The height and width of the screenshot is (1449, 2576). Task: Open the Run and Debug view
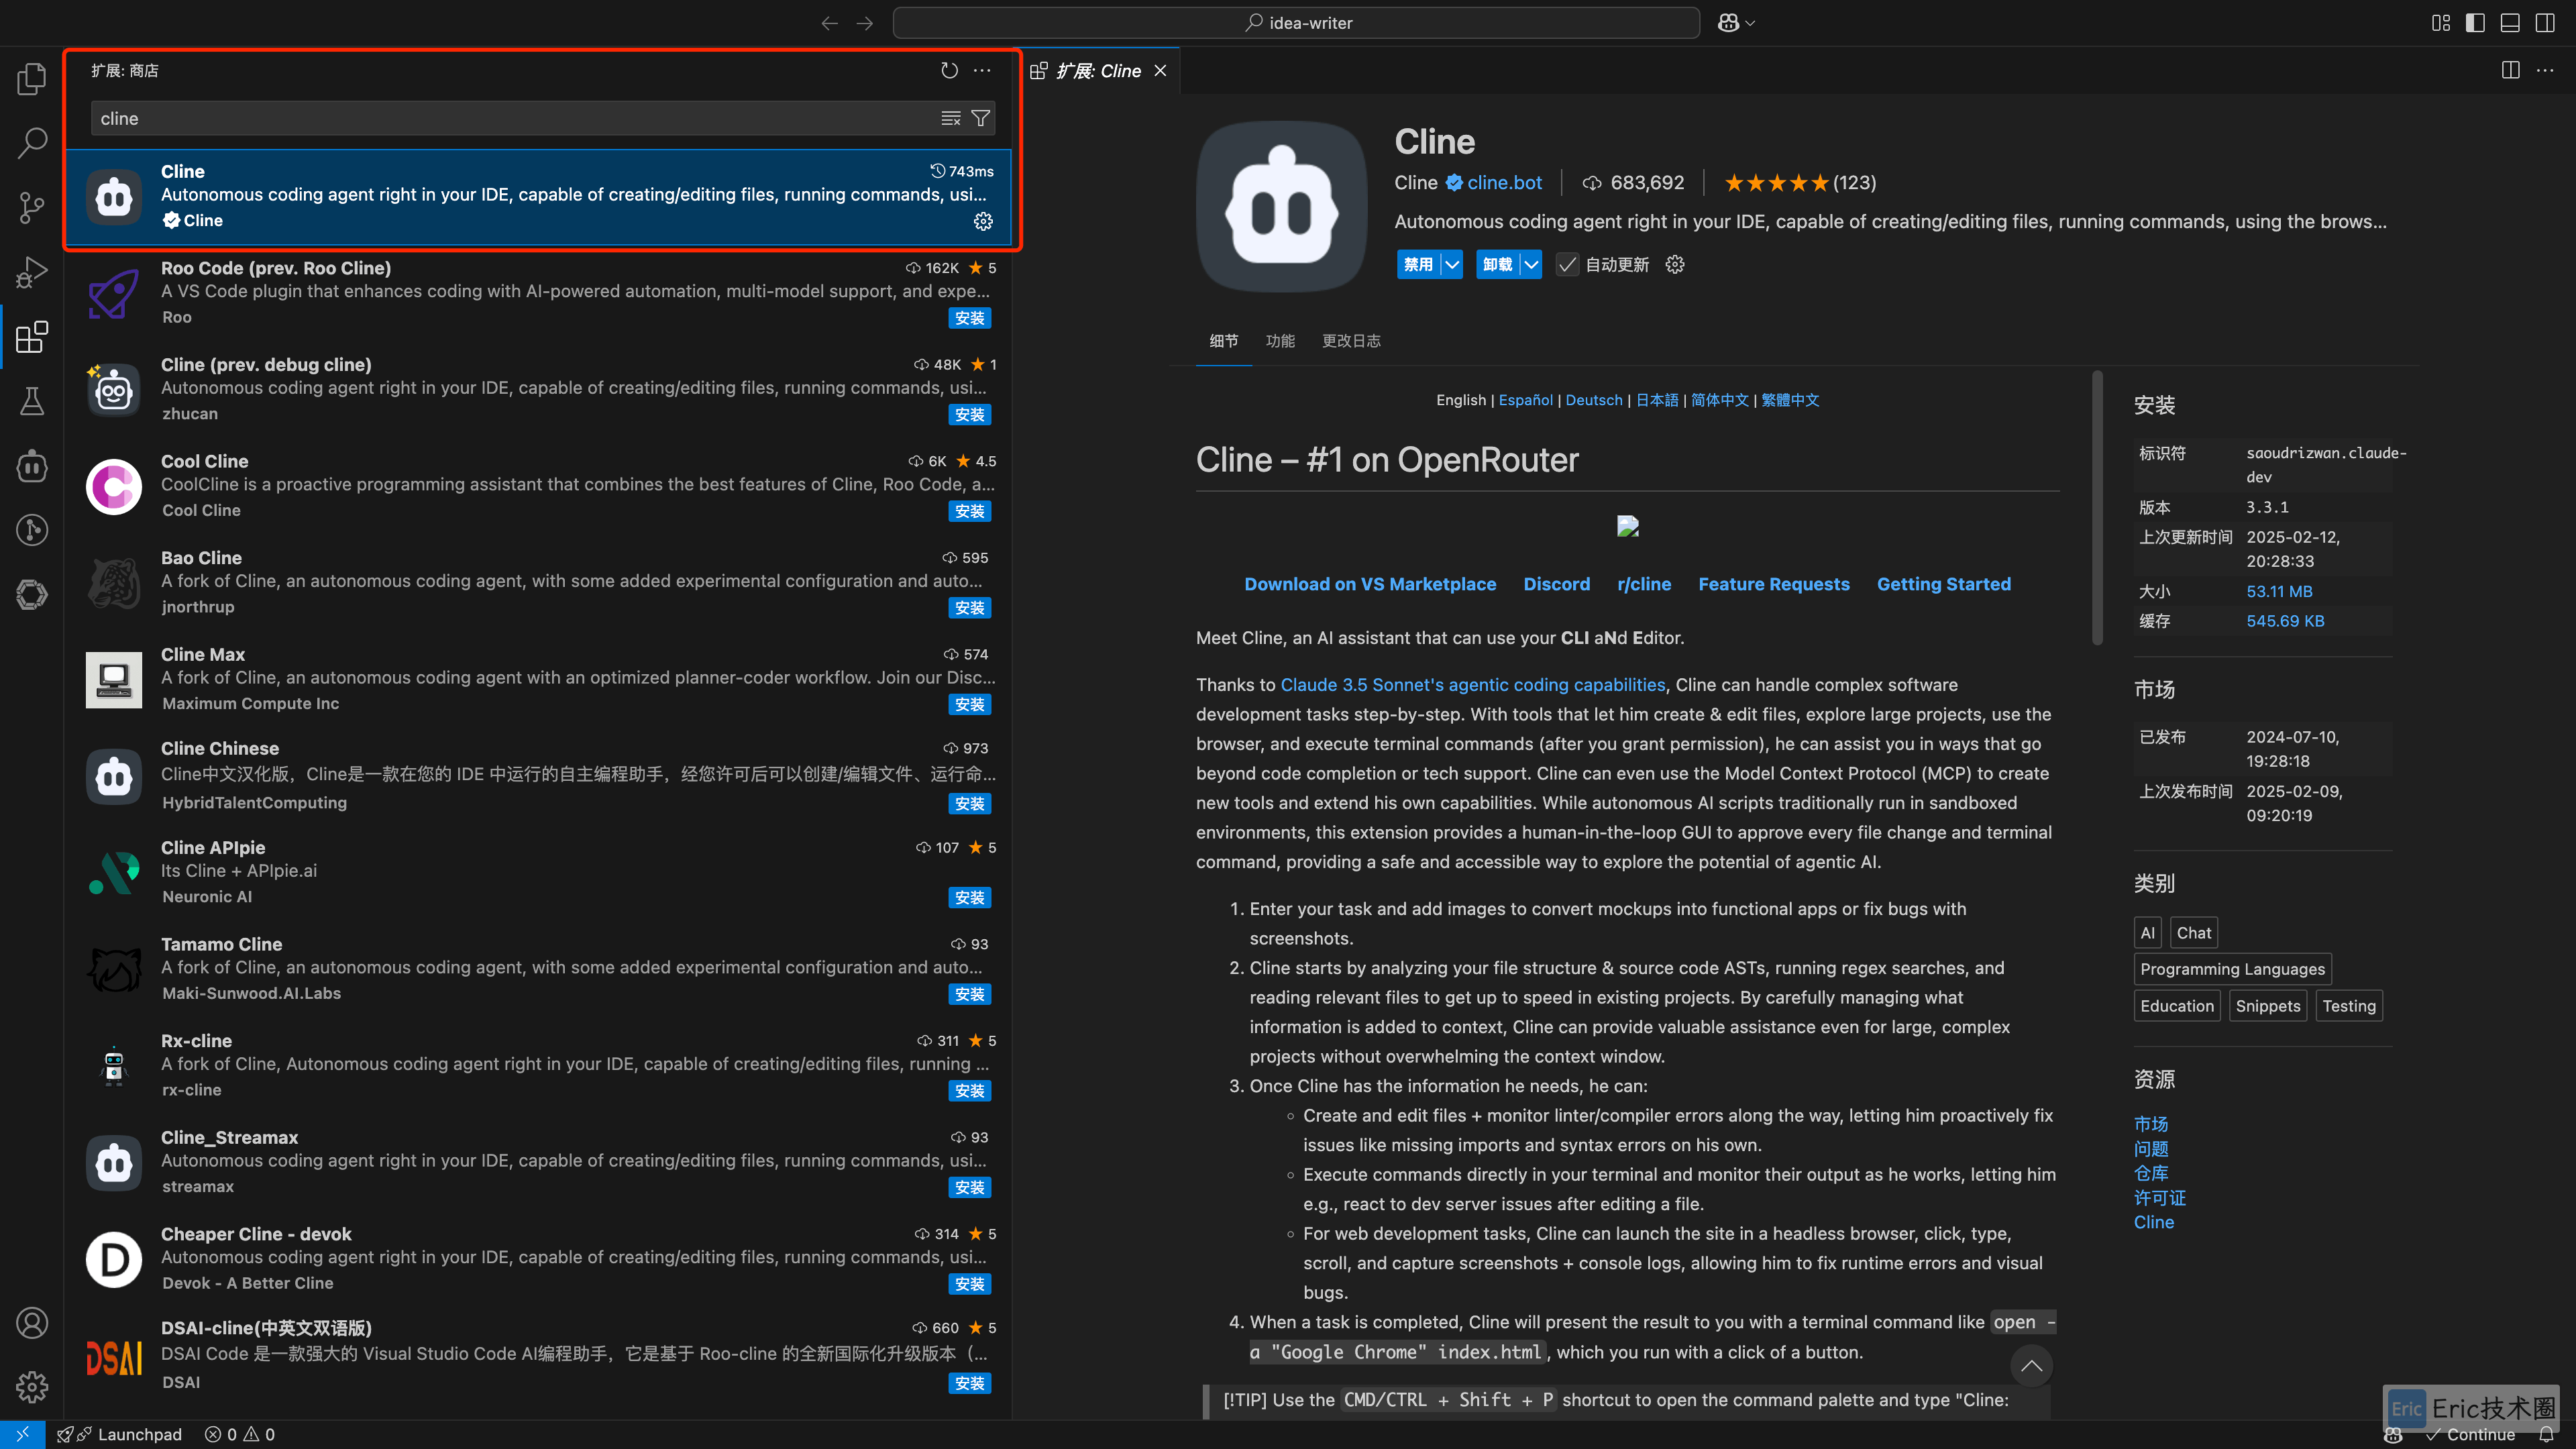pyautogui.click(x=32, y=272)
